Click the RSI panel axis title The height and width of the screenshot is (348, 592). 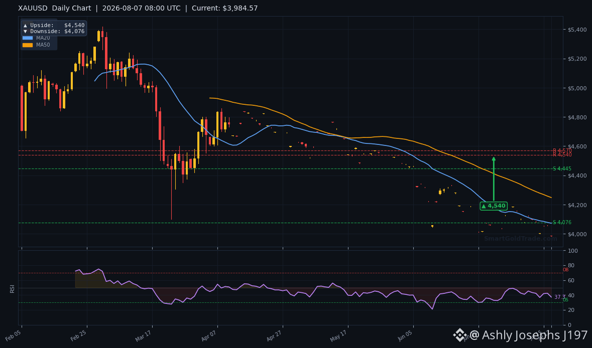[12, 289]
